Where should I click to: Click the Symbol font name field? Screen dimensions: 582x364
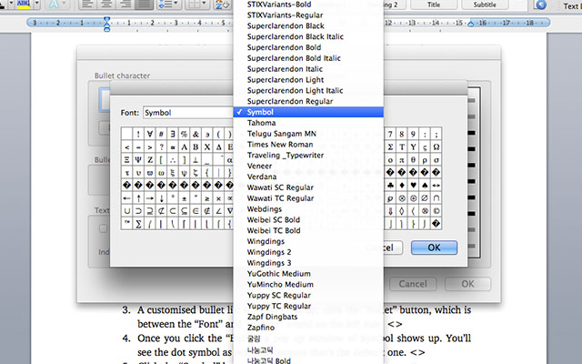(x=188, y=113)
